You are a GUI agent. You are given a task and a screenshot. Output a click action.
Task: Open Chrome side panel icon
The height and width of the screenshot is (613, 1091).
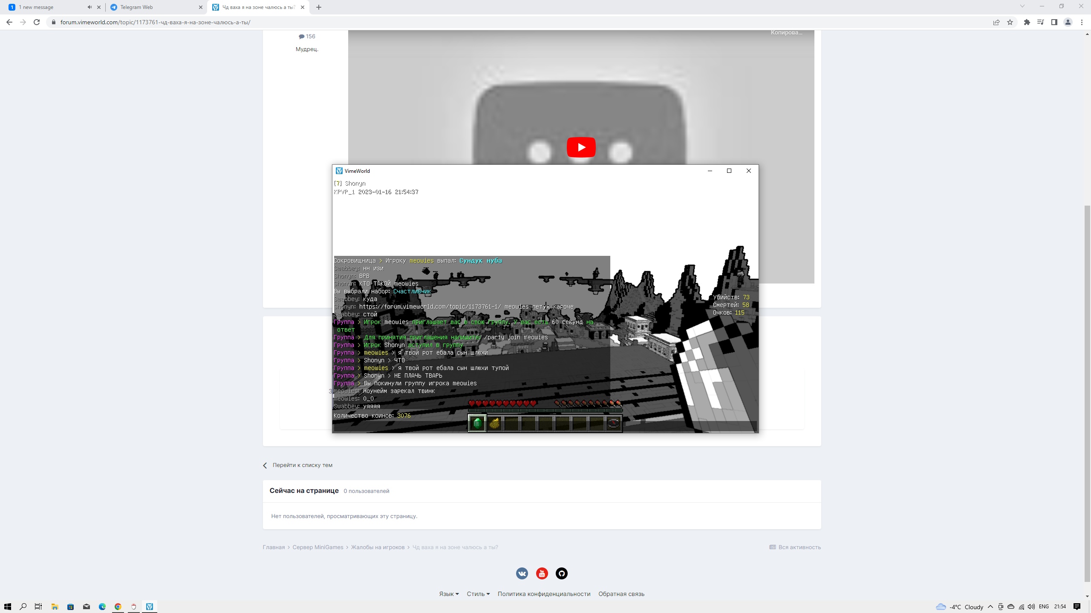point(1054,22)
